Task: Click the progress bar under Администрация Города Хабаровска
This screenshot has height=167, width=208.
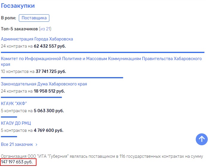Action: (x=103, y=52)
